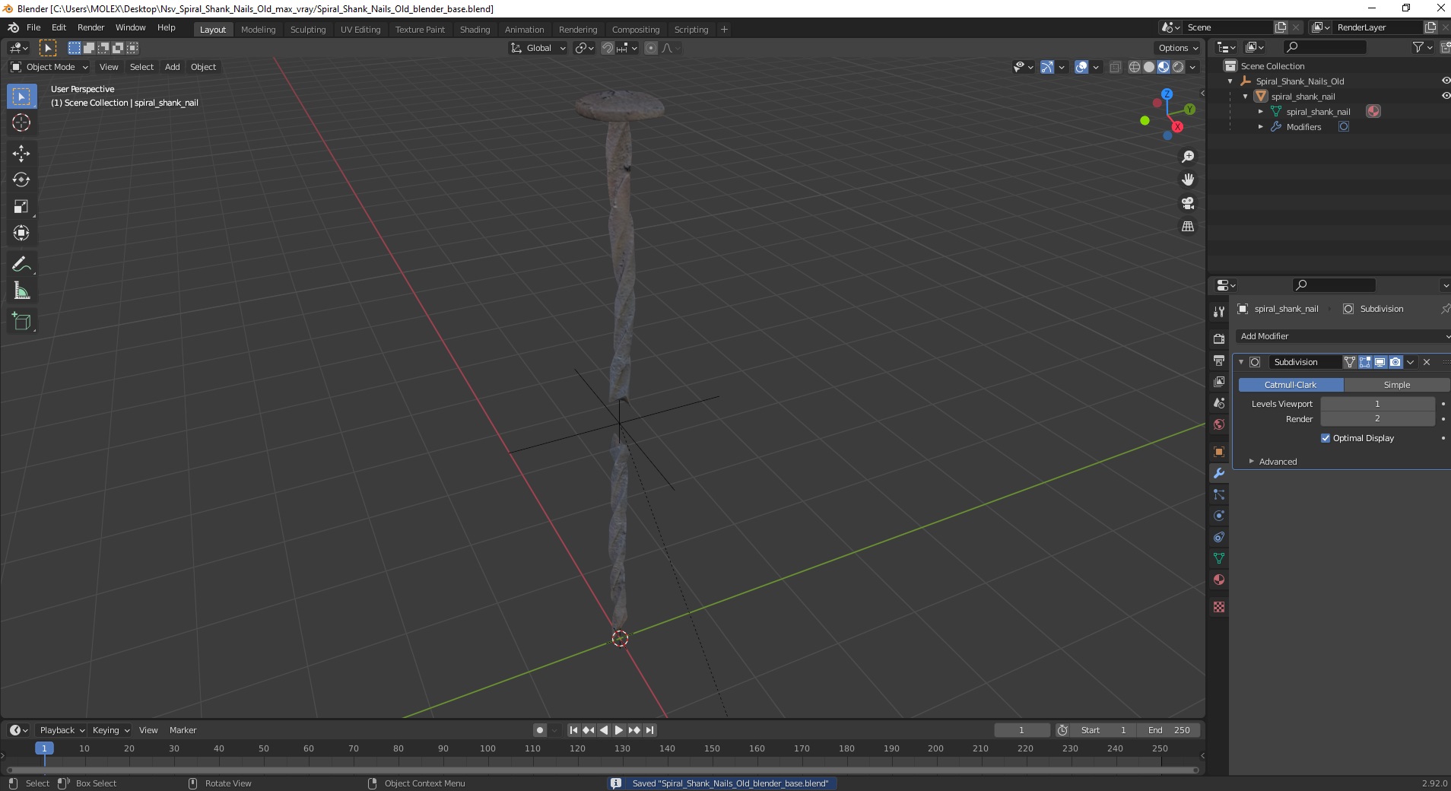Image resolution: width=1451 pixels, height=791 pixels.
Task: Open the Render properties tab
Action: point(1219,339)
